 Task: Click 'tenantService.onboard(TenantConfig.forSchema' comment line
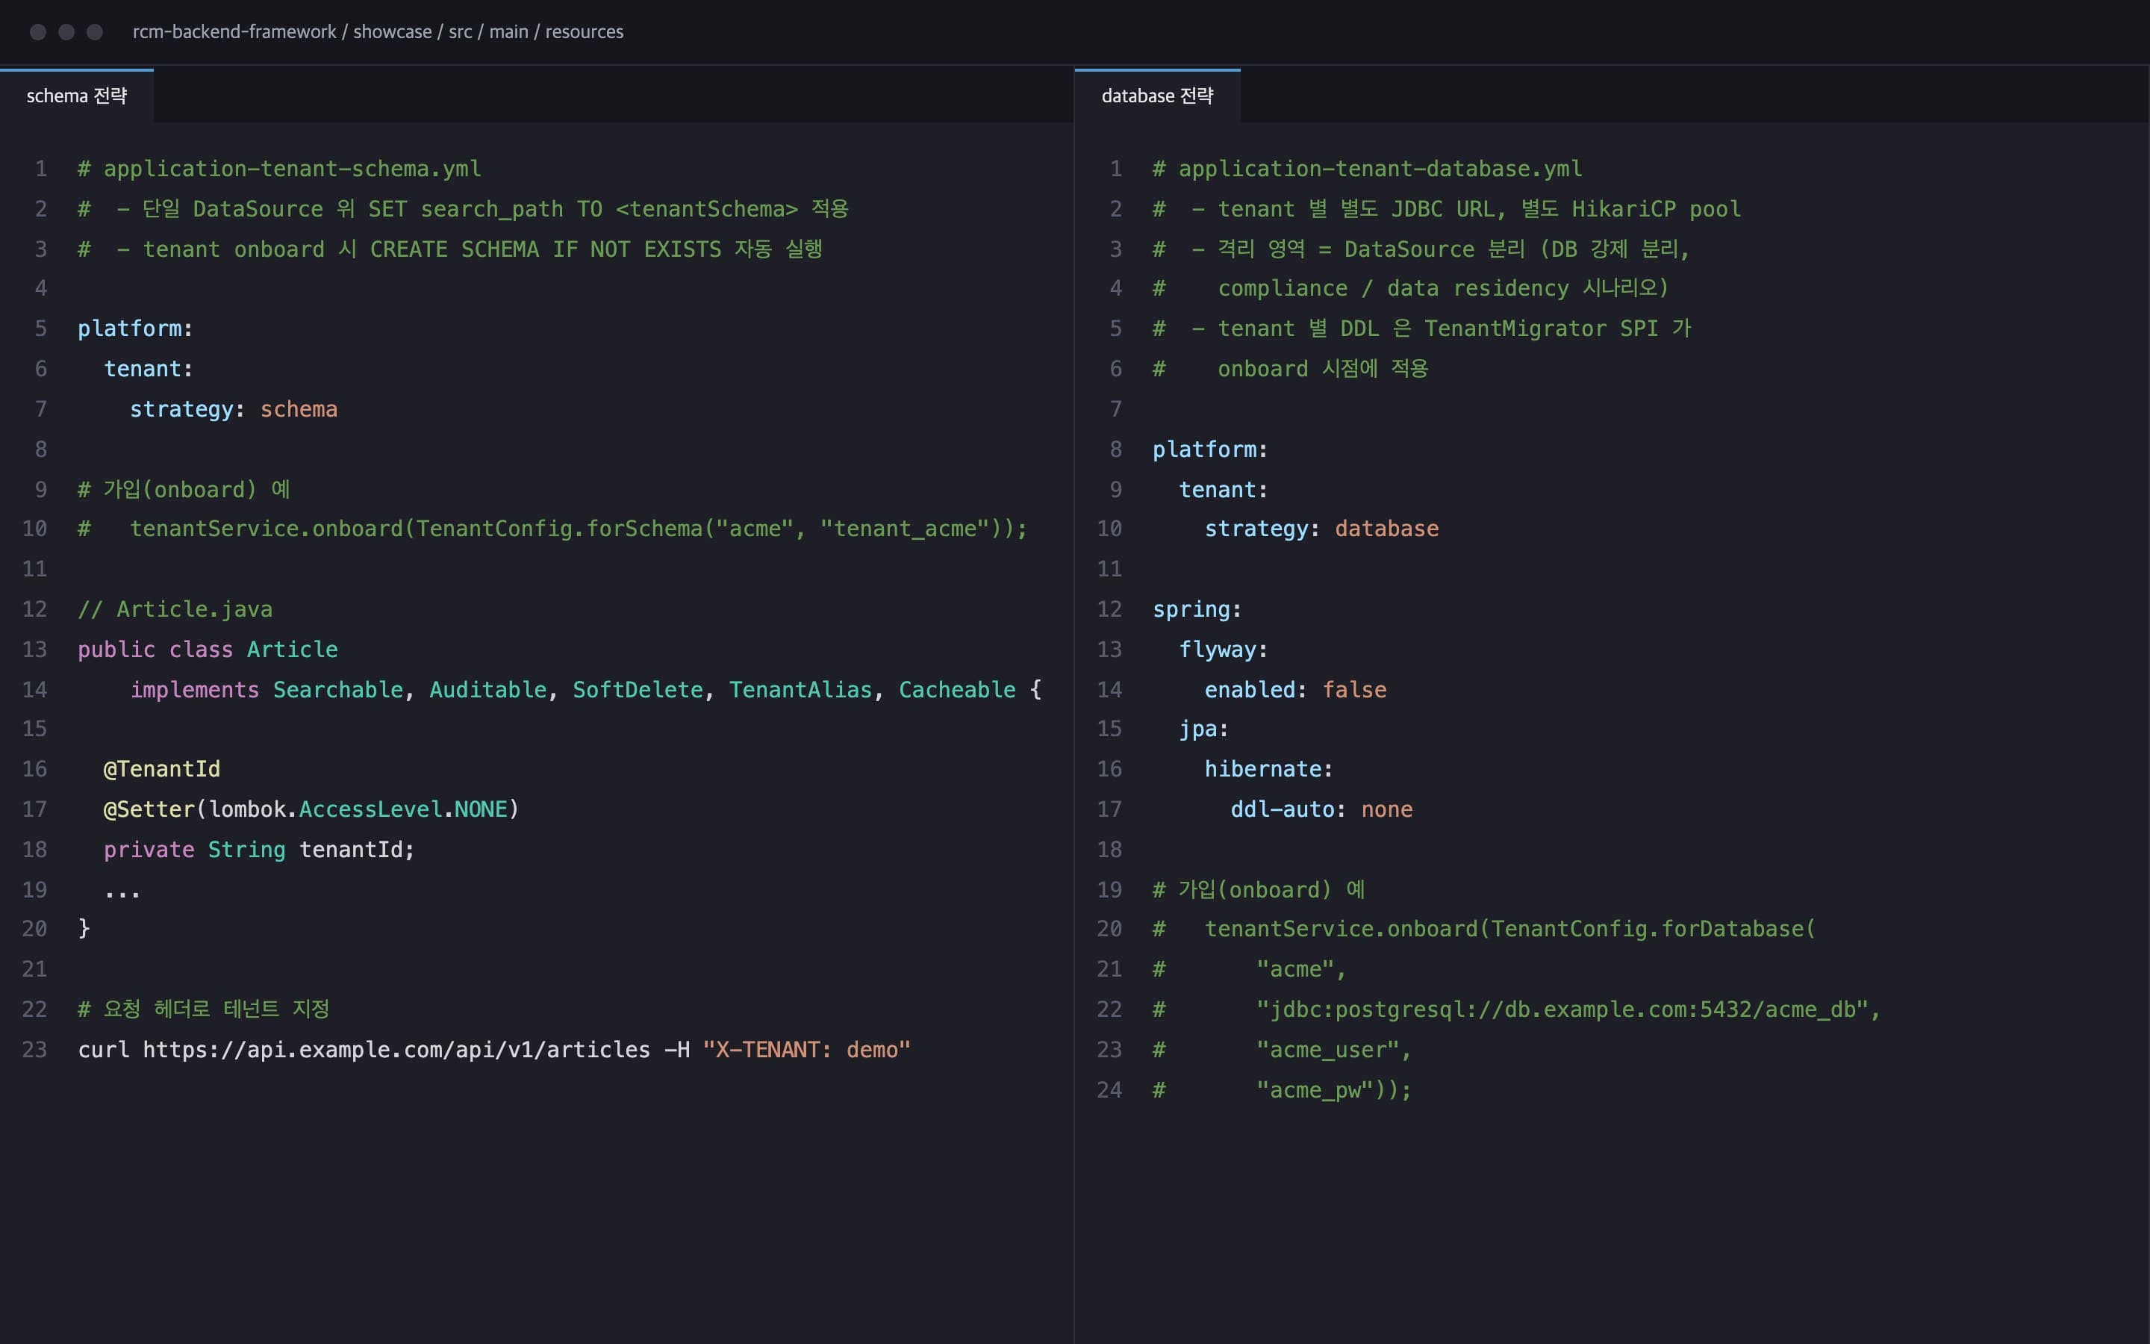[x=552, y=529]
